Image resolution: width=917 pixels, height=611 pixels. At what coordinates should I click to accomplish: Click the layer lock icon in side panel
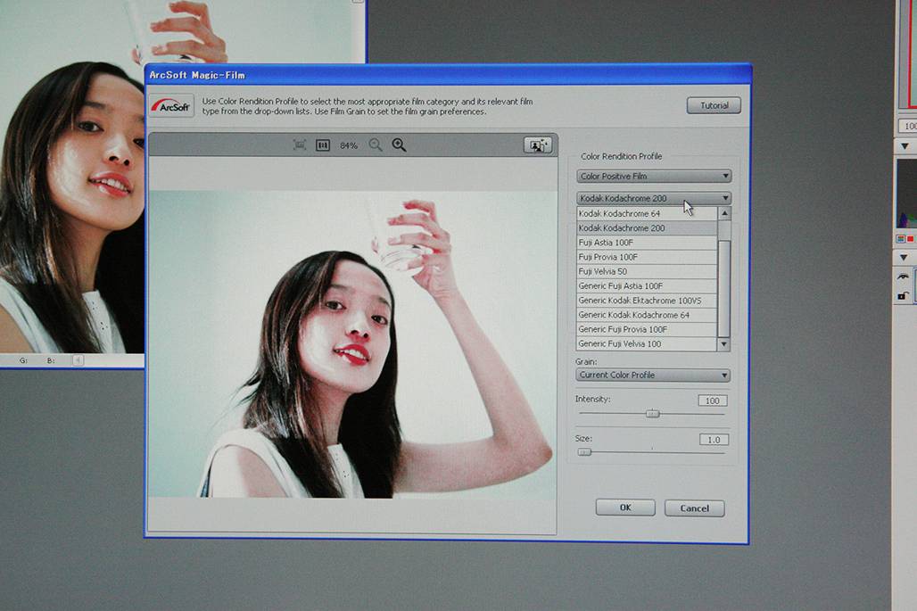[903, 296]
